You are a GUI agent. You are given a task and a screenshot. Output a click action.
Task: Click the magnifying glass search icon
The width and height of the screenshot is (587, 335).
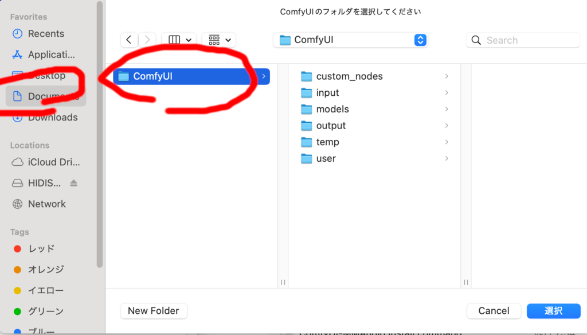tap(476, 40)
